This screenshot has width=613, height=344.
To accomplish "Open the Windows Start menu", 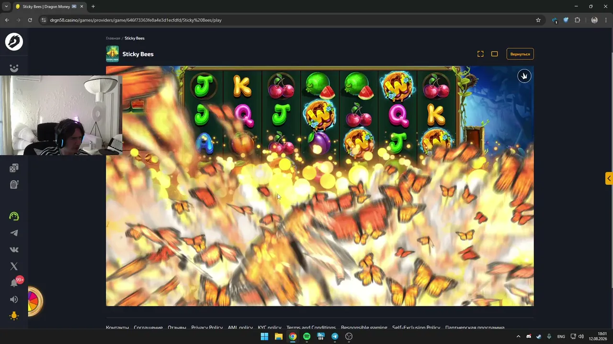I will 264,336.
